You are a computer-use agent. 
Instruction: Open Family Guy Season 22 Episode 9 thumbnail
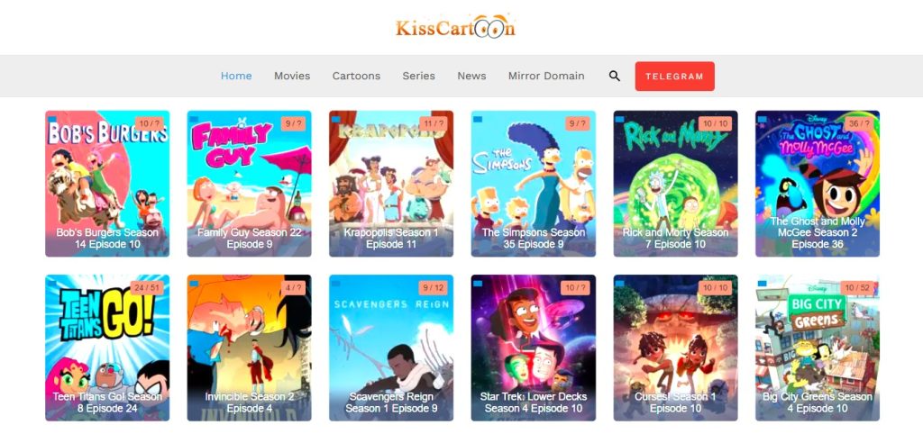[249, 184]
